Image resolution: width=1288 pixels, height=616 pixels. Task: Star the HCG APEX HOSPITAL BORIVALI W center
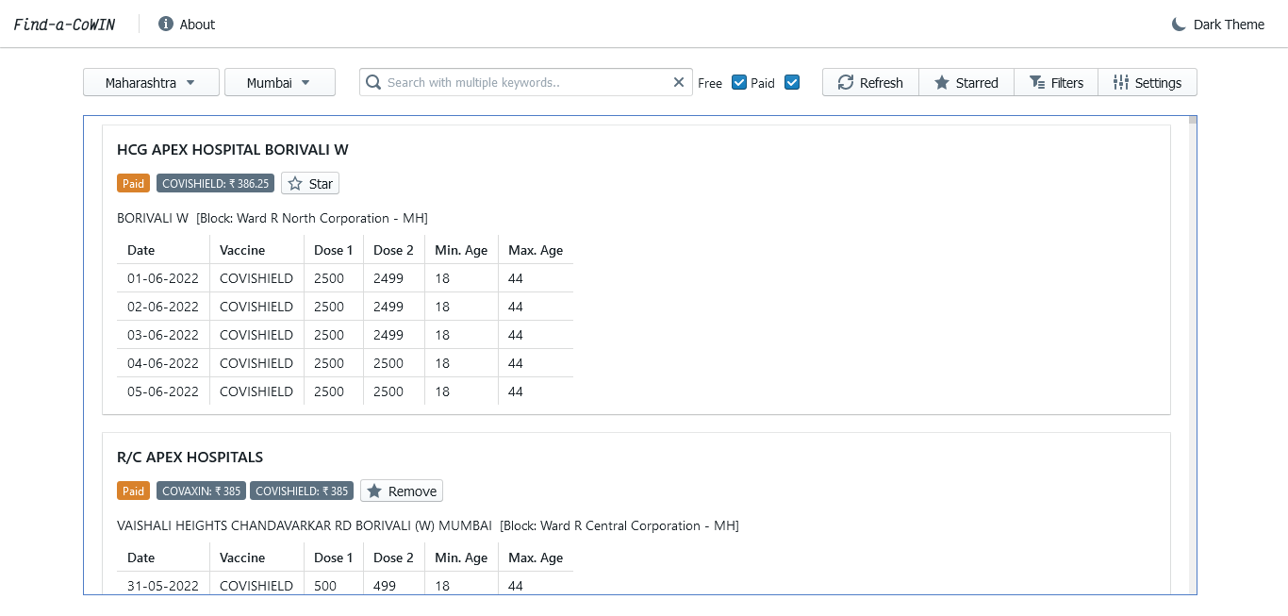click(309, 183)
